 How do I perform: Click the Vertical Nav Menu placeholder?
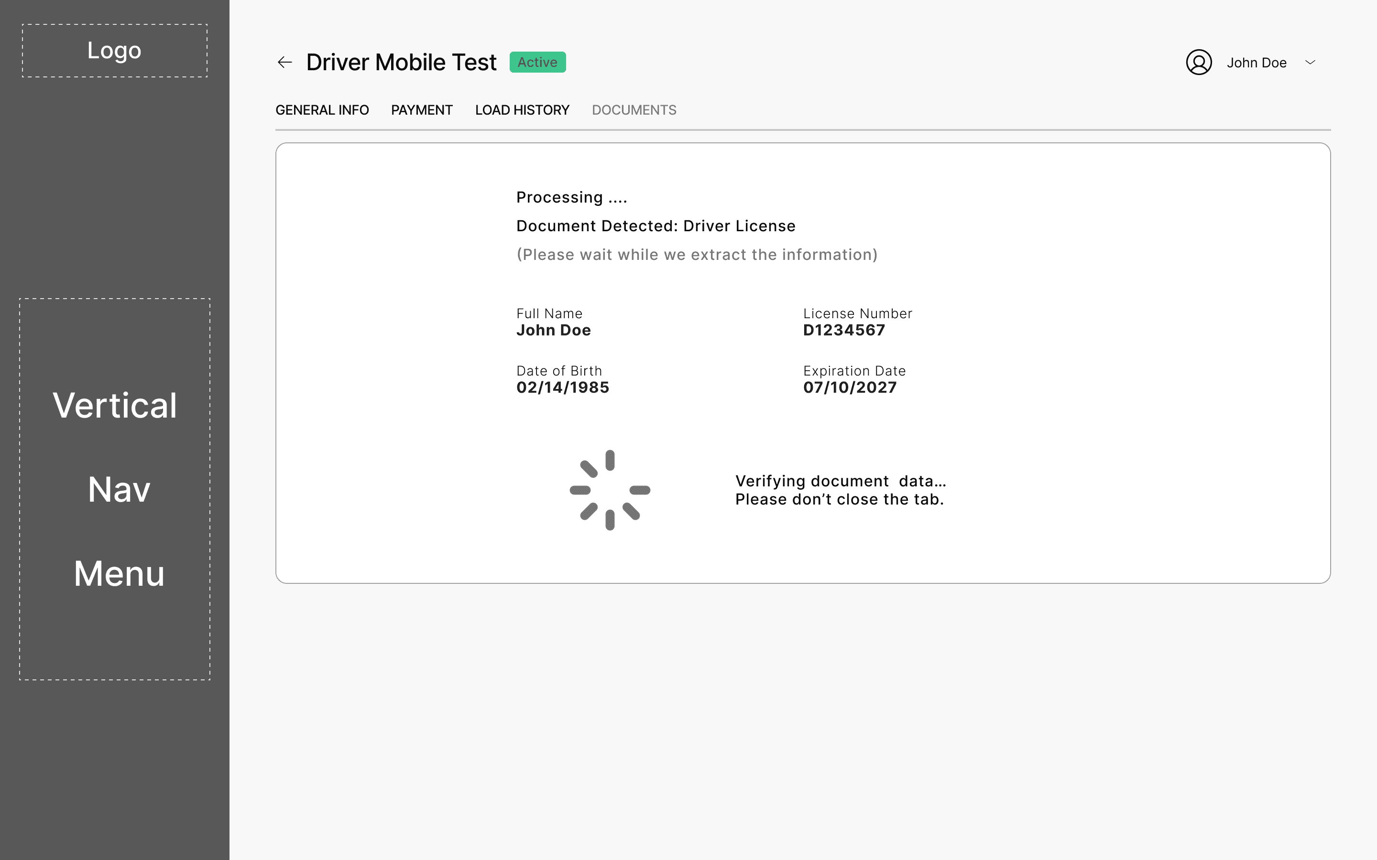(114, 489)
